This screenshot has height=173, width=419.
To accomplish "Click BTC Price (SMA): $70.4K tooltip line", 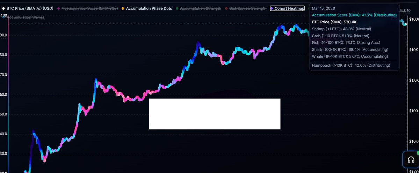I will (334, 22).
